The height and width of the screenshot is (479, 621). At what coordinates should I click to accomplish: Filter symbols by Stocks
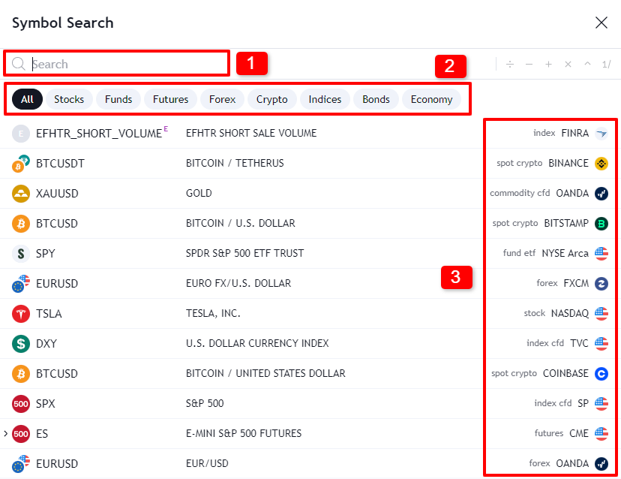(x=69, y=99)
